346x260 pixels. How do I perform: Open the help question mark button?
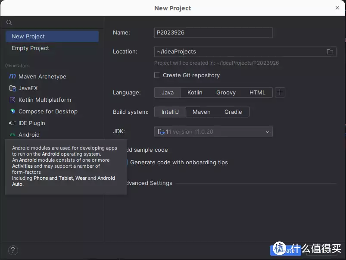(13, 250)
